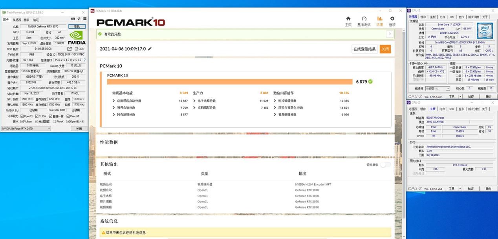Image resolution: width=498 pixels, height=239 pixels.
Task: Toggle the OpenGL 4.6 checkbox in GPU-Z
Action: tap(68, 122)
